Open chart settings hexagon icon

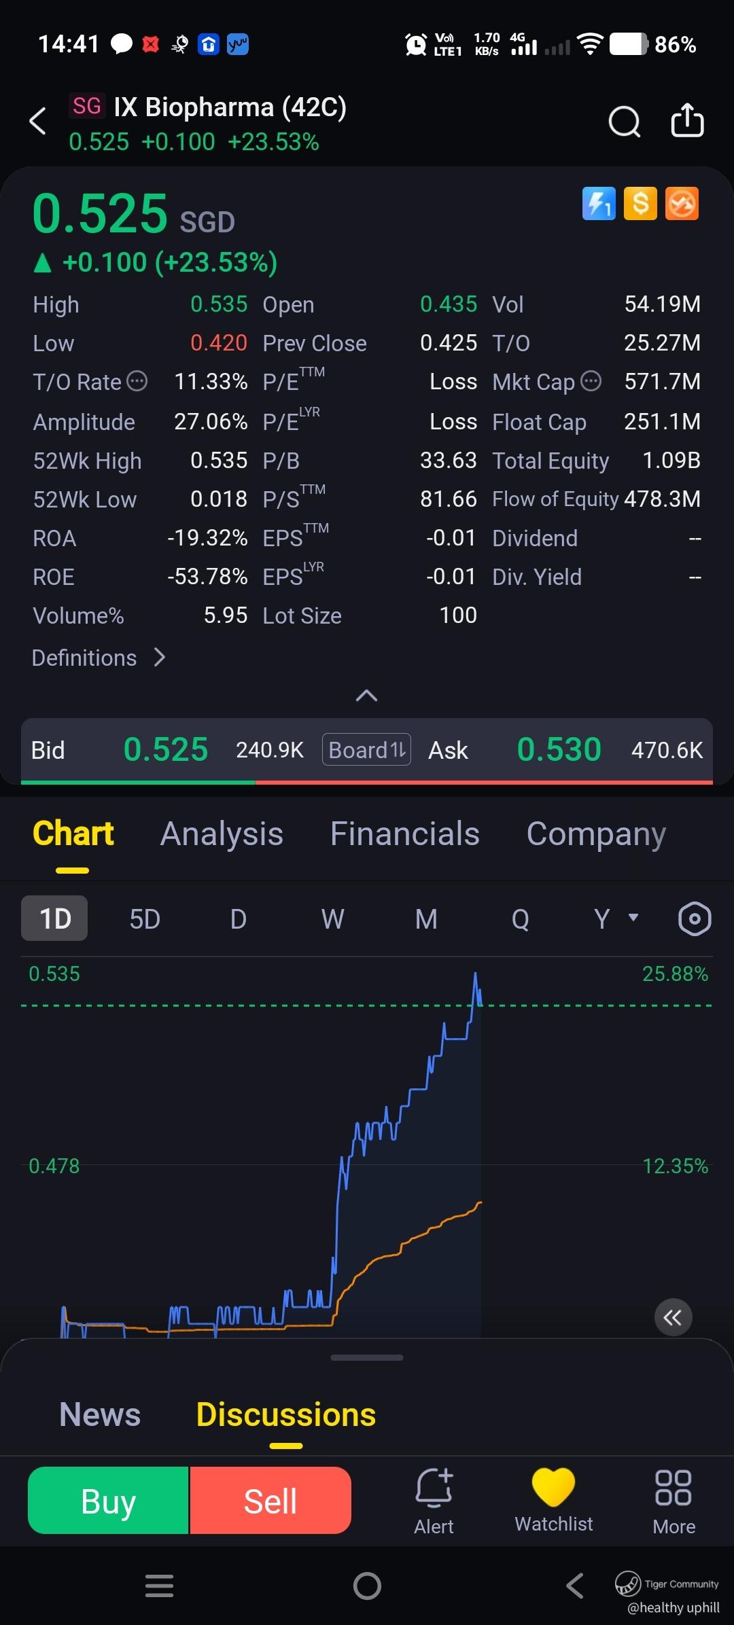tap(695, 919)
